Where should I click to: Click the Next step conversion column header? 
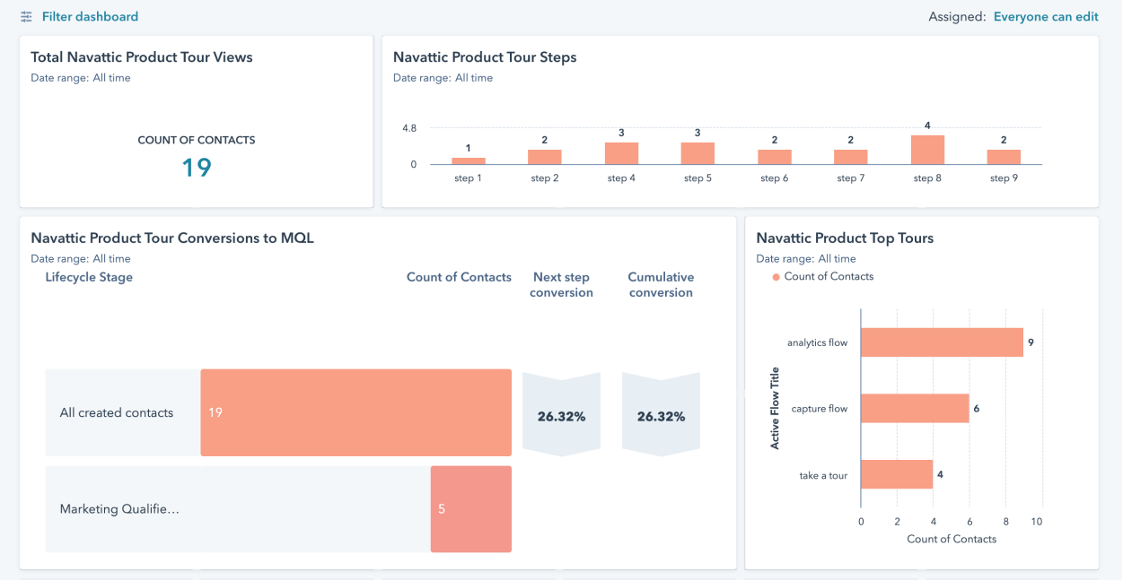tap(561, 285)
